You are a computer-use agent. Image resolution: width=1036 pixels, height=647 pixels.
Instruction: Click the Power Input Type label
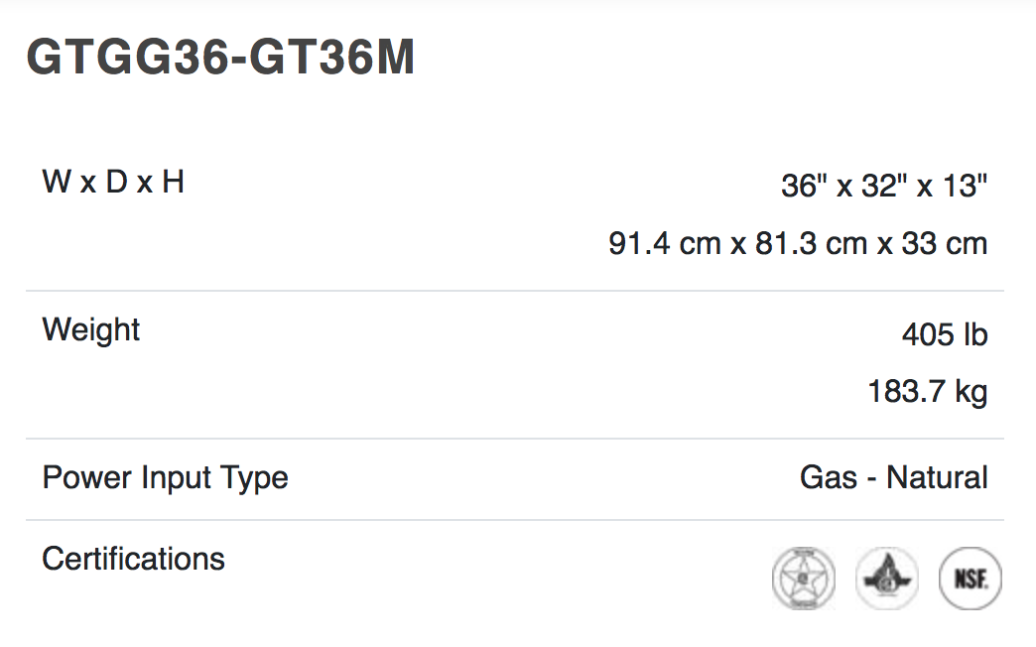pos(165,478)
